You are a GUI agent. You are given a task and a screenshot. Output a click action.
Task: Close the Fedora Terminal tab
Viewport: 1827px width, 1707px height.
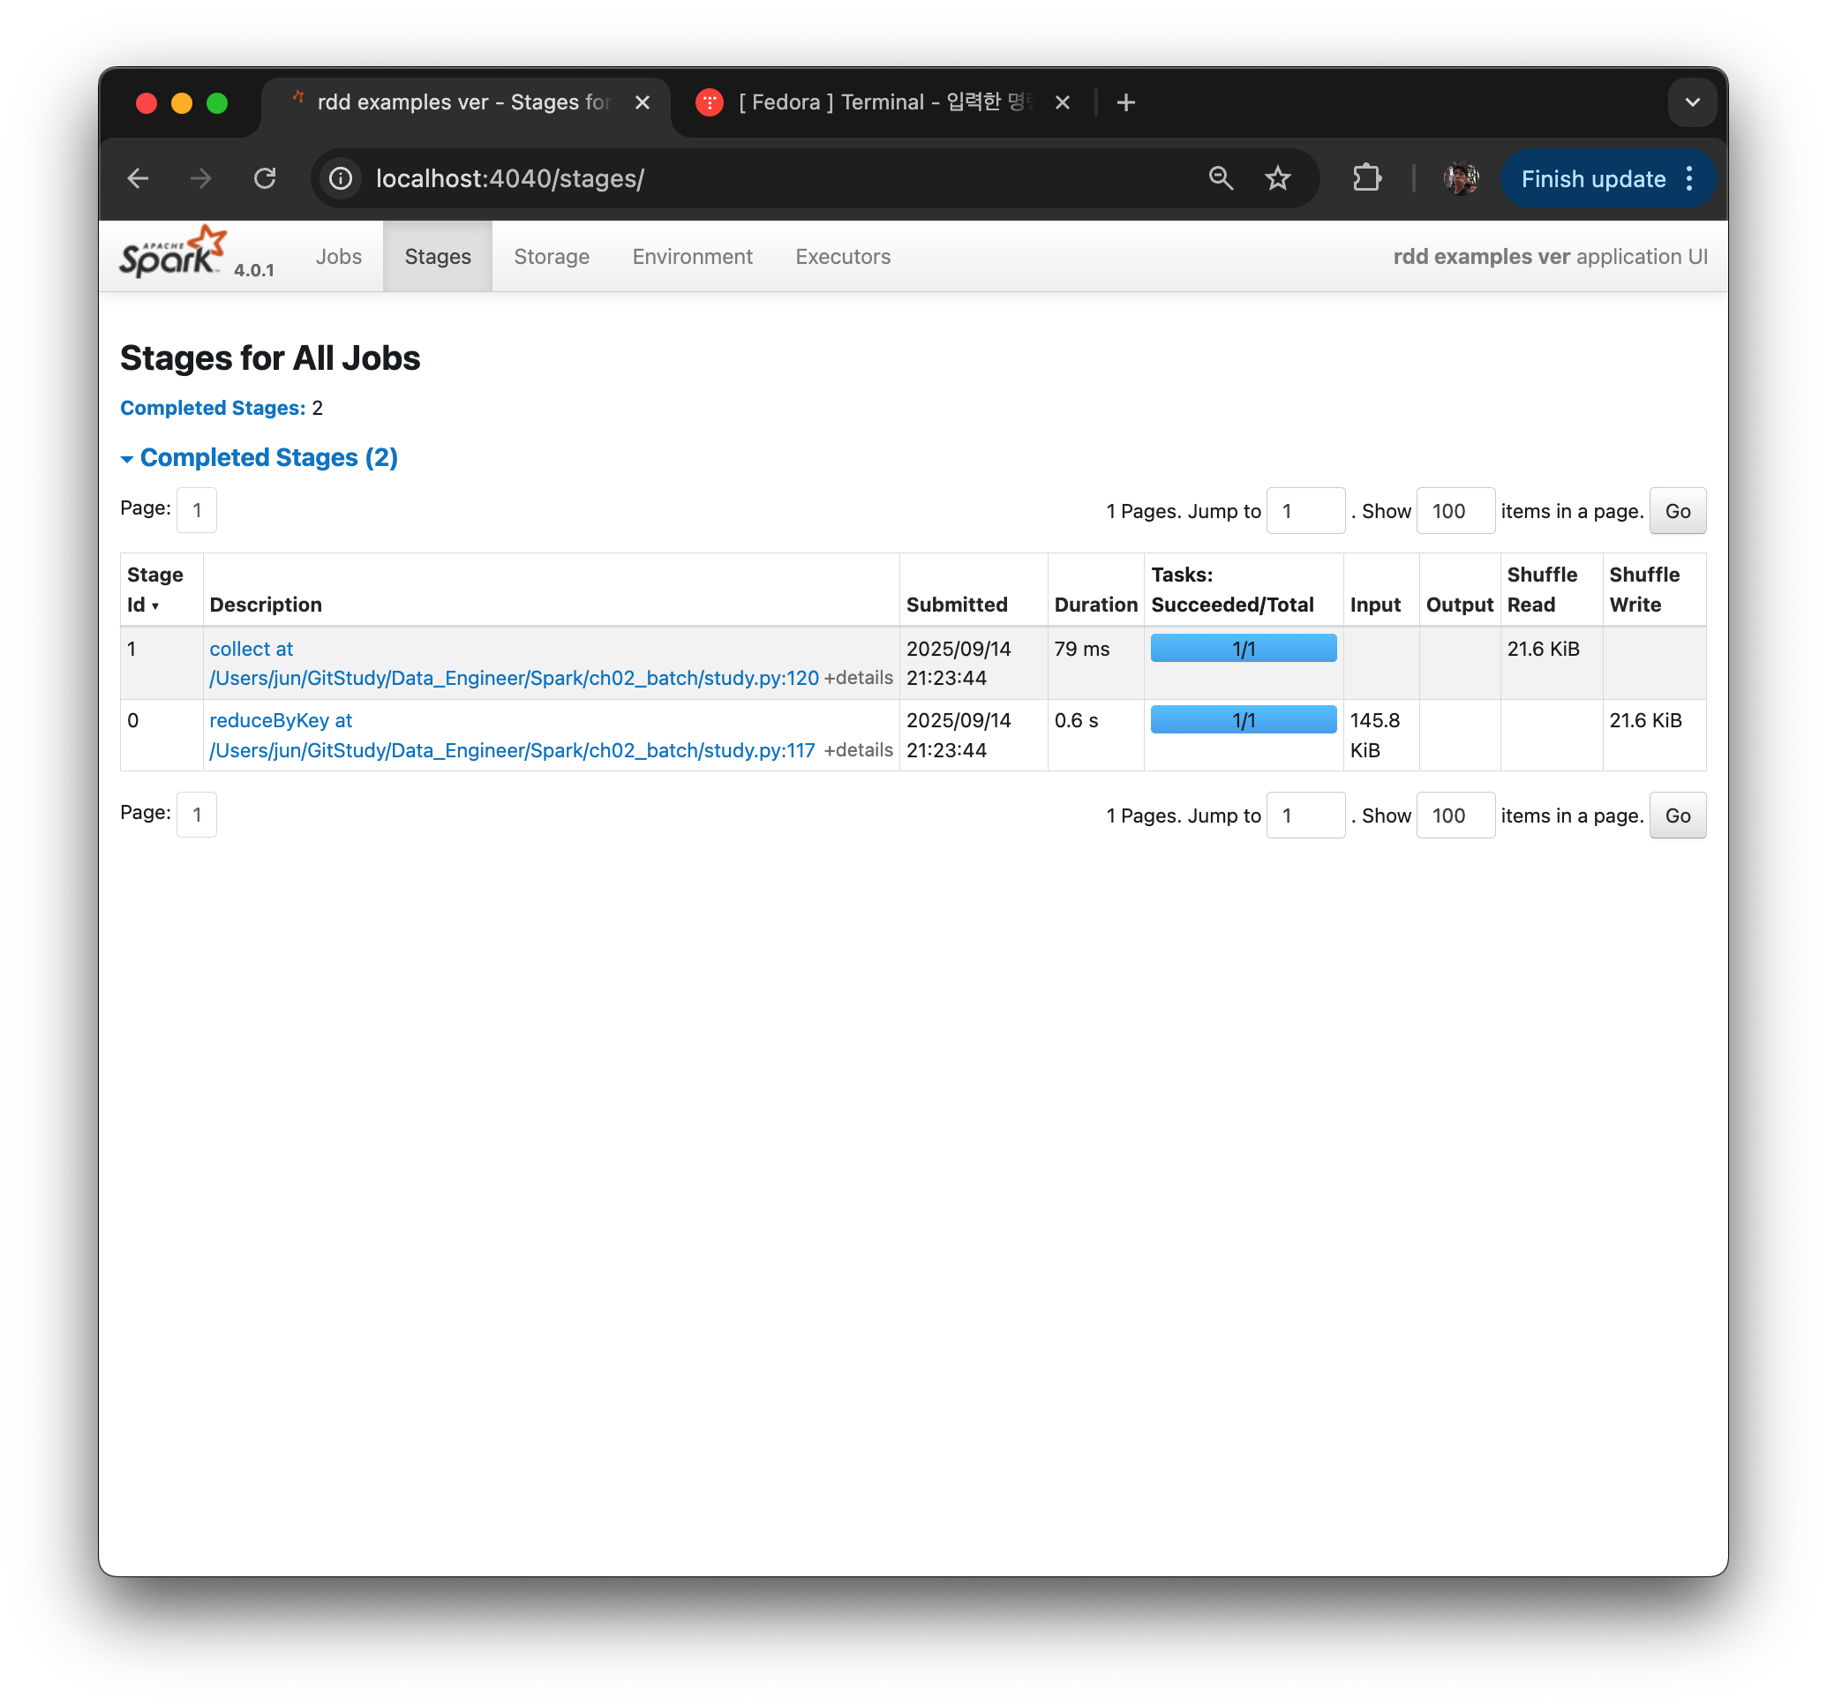pos(1063,102)
